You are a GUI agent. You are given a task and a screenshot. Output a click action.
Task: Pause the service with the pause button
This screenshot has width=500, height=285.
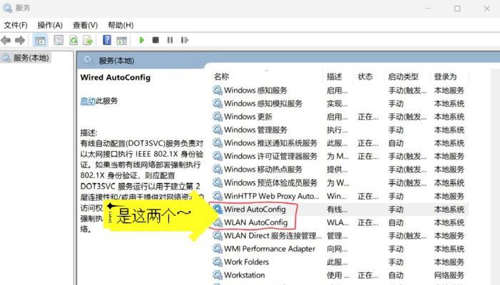pos(170,40)
